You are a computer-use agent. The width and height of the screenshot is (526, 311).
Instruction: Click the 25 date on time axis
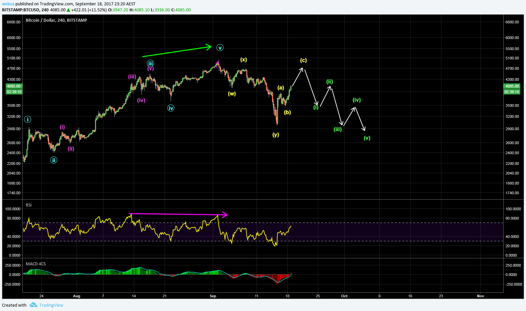318,296
